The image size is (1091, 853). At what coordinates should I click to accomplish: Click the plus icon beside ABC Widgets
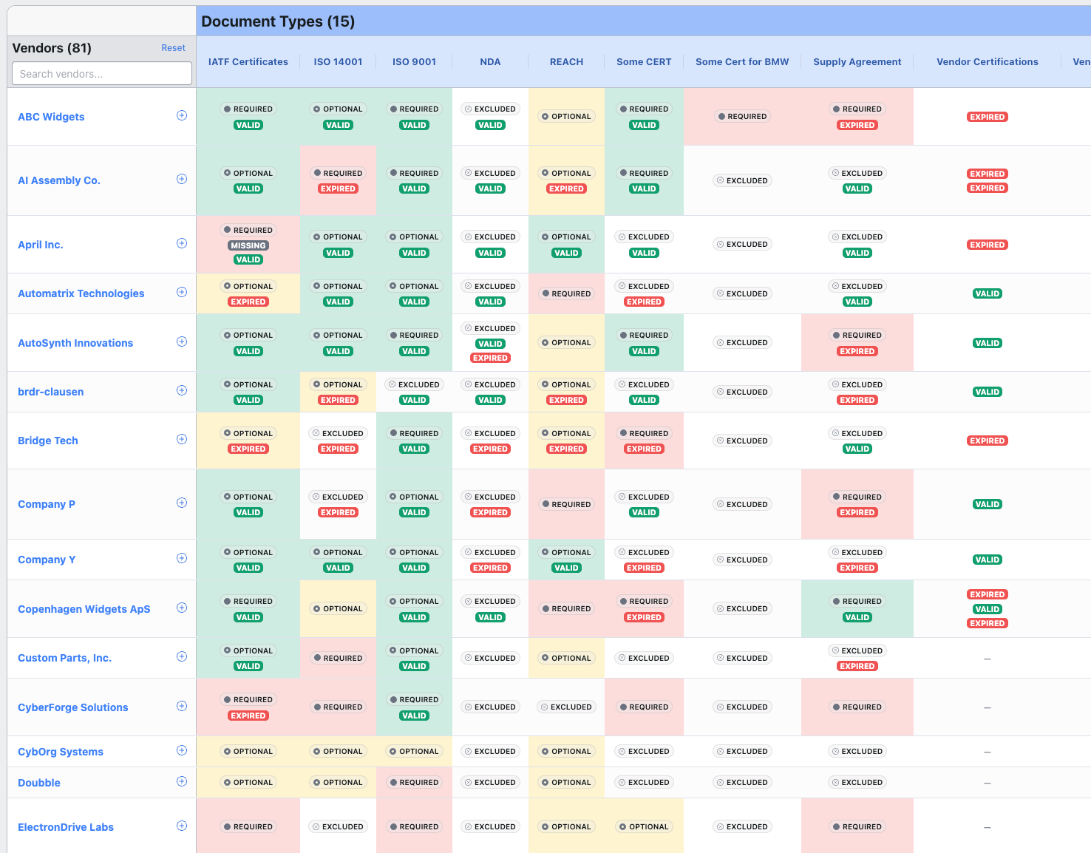(x=182, y=115)
